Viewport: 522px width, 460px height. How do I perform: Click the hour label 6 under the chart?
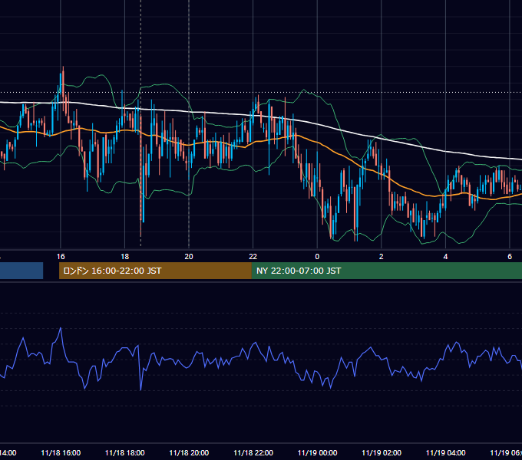[510, 257]
